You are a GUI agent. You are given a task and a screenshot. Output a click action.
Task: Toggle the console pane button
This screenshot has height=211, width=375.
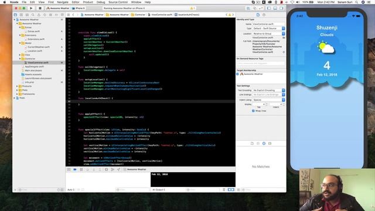[x=233, y=190]
